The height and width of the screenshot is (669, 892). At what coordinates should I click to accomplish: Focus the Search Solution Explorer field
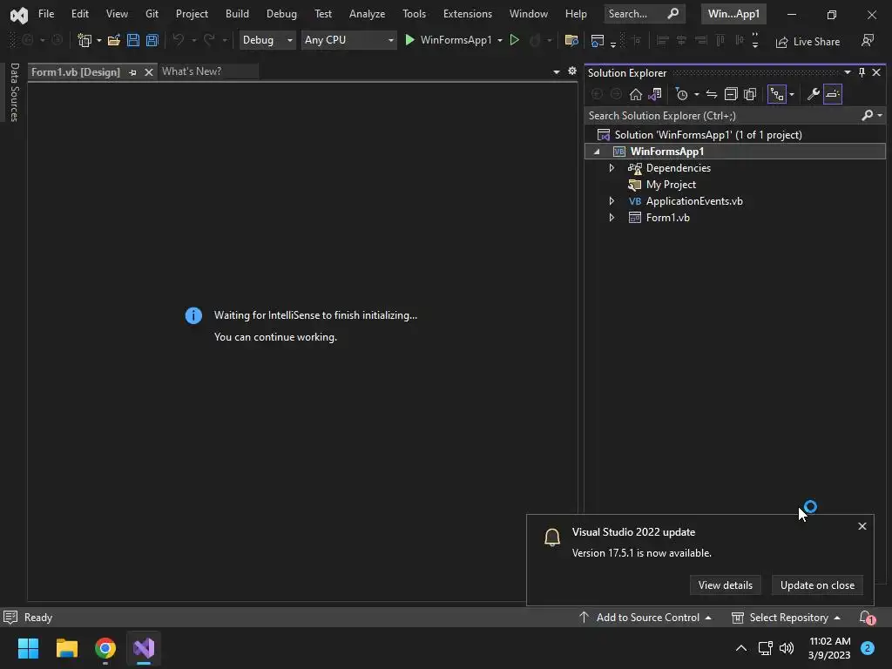click(x=724, y=116)
